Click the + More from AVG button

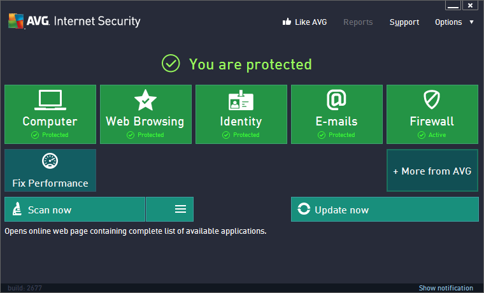(x=432, y=171)
